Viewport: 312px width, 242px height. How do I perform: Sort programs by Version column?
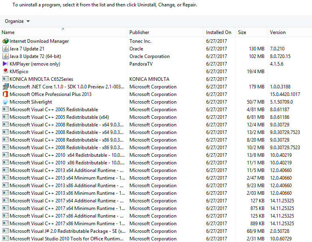(290, 32)
